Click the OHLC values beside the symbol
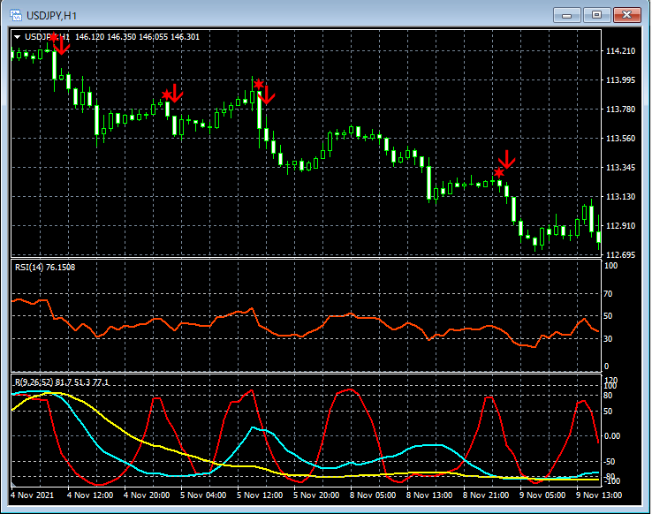 coord(138,36)
